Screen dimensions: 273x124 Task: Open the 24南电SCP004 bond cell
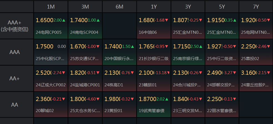tap(85, 26)
